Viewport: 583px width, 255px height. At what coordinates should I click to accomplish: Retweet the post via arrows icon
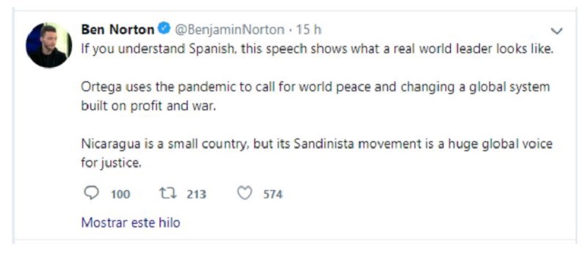tap(167, 193)
